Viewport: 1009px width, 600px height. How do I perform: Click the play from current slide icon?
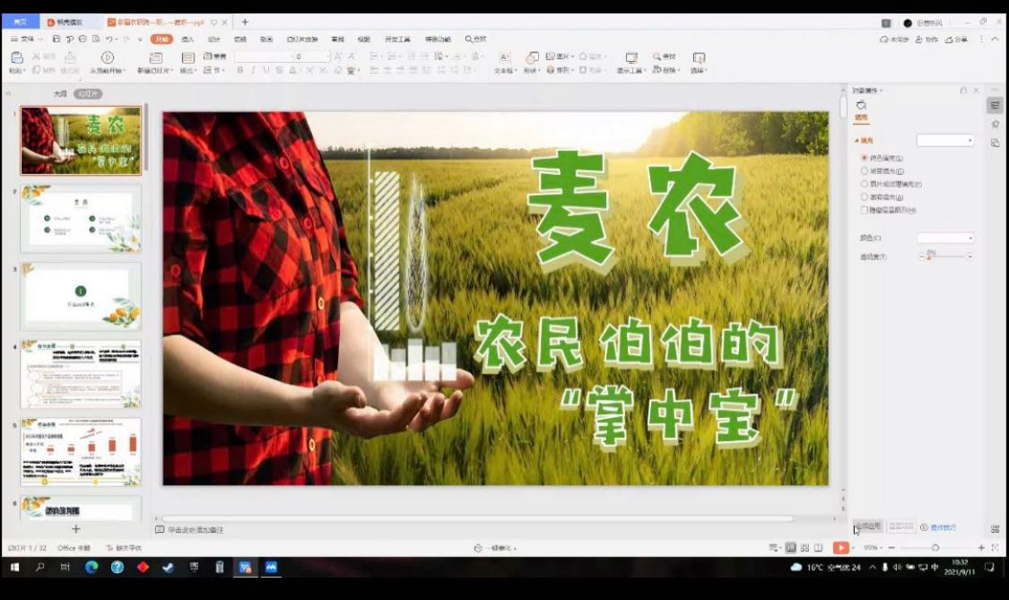click(108, 57)
